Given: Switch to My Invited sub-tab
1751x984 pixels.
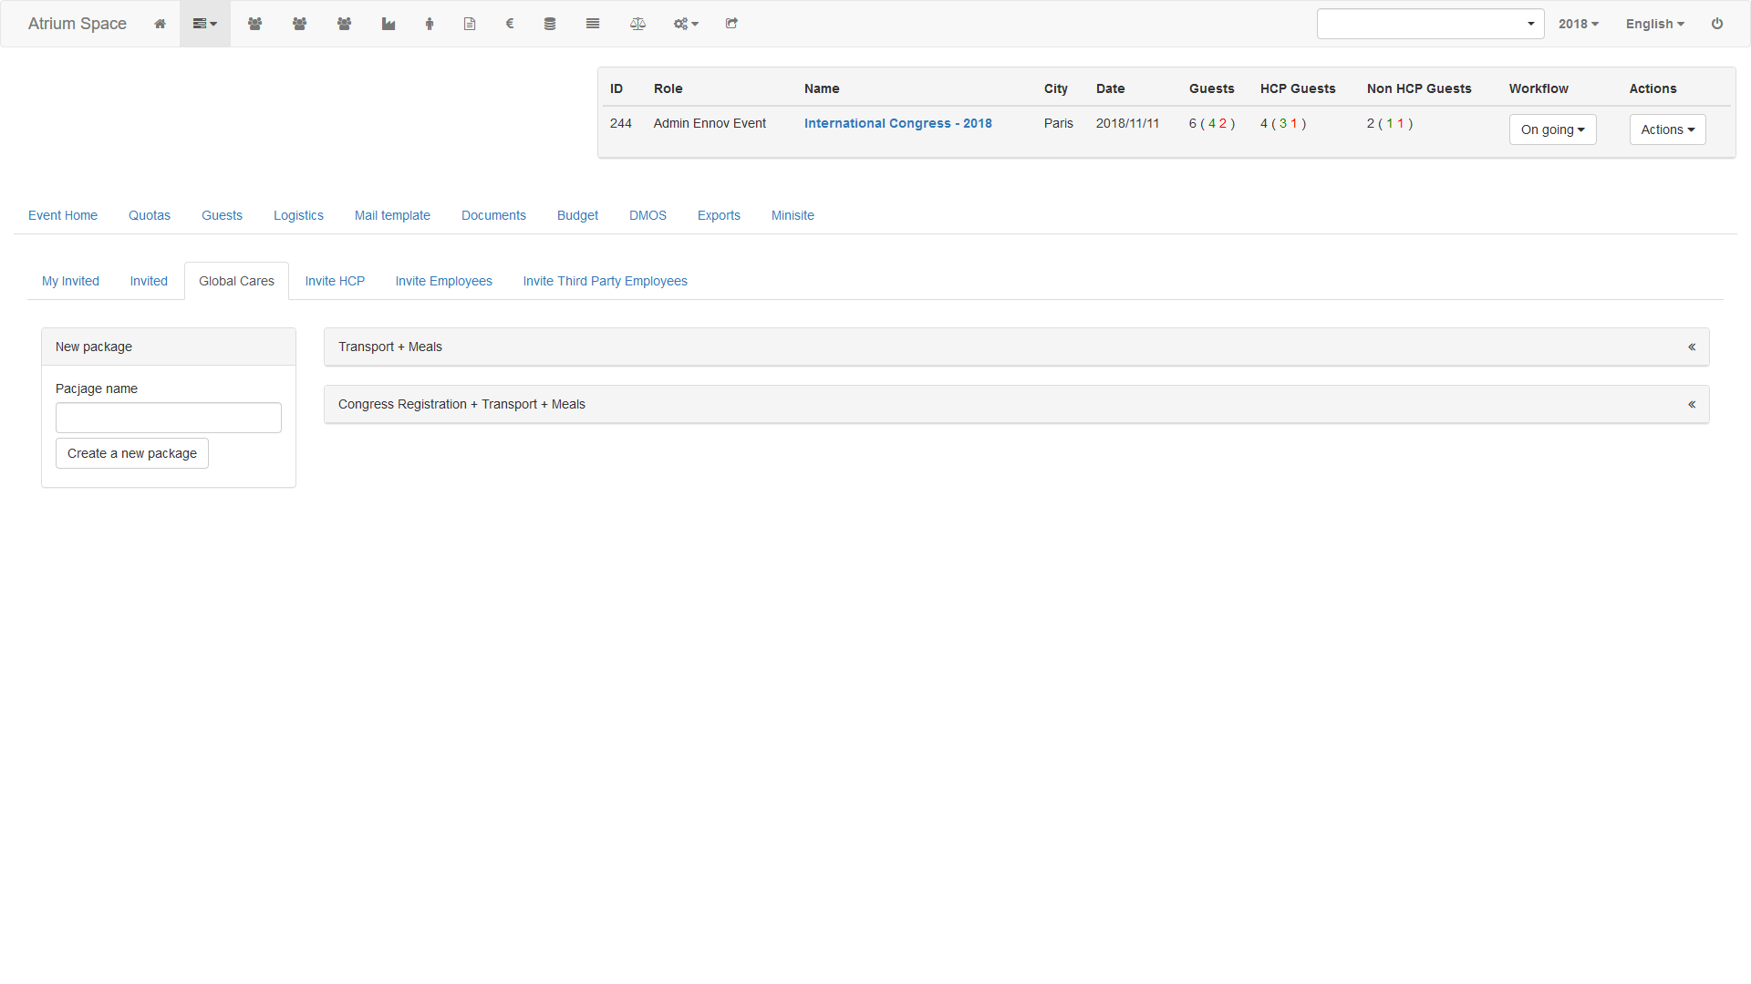Looking at the screenshot, I should (70, 281).
